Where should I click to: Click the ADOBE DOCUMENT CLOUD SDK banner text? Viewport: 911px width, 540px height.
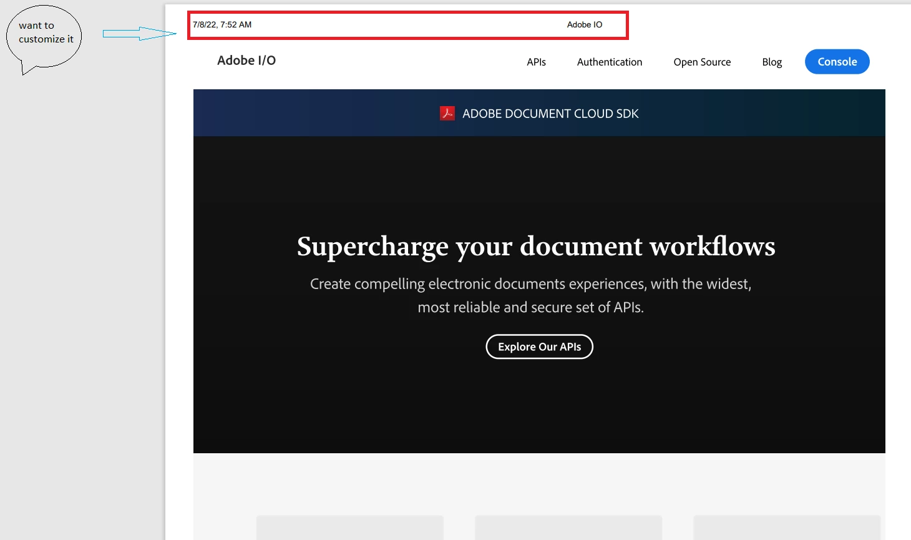coord(550,114)
